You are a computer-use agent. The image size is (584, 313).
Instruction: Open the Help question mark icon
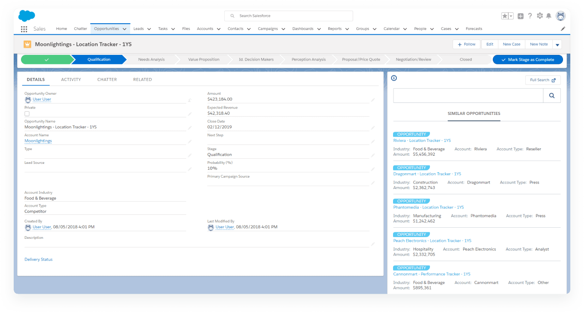tap(530, 16)
